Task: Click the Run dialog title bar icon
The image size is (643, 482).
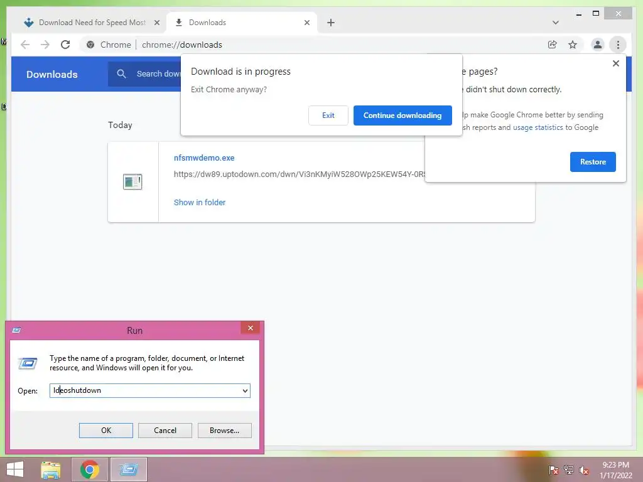Action: click(16, 330)
